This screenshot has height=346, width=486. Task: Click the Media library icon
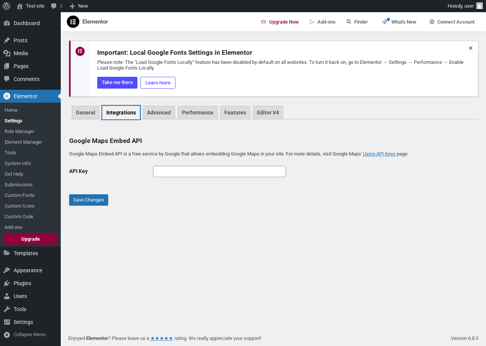(7, 53)
